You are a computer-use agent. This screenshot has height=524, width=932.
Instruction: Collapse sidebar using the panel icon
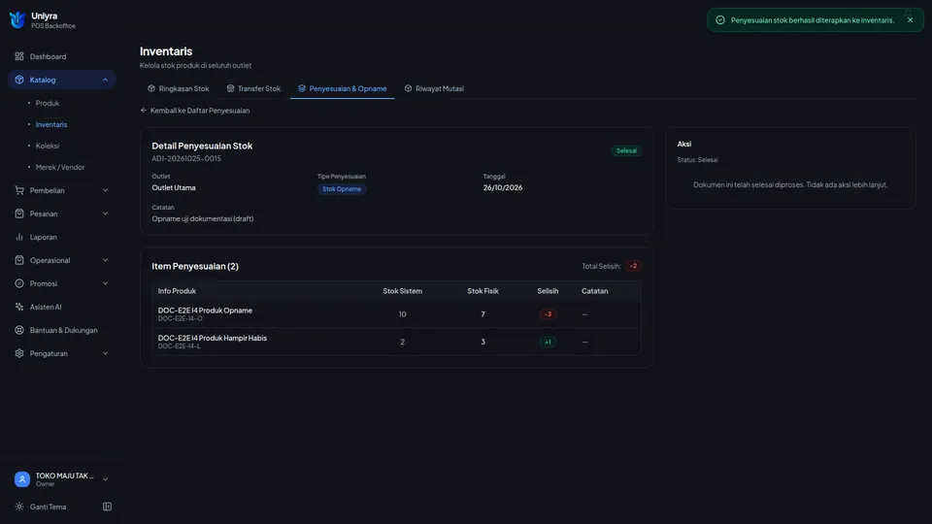tap(107, 507)
